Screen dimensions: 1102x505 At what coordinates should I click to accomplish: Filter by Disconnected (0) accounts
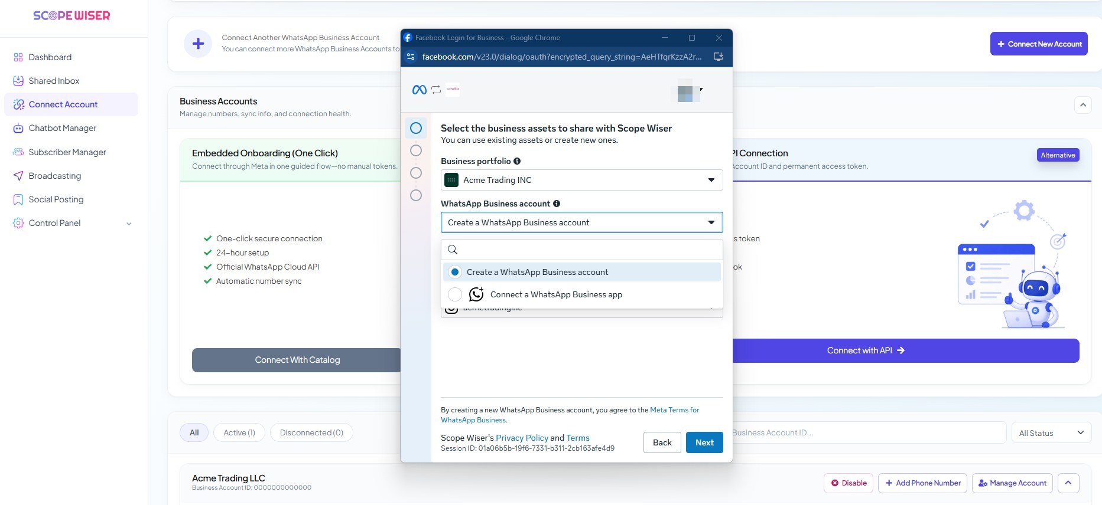tap(311, 432)
